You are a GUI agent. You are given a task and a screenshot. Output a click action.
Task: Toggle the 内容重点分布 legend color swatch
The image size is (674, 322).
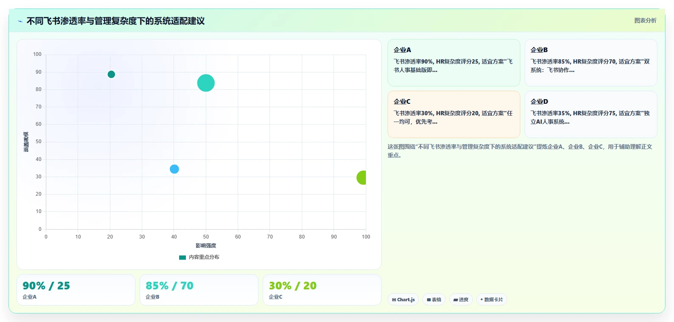point(183,257)
